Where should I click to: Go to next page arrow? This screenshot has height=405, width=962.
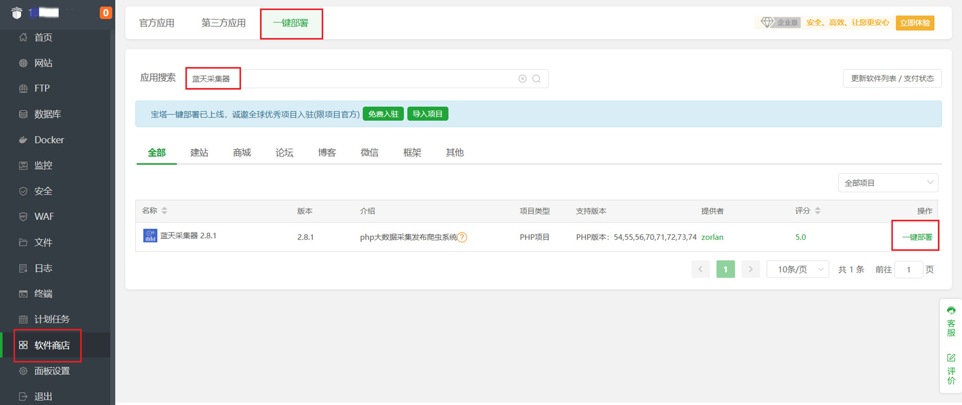pos(750,269)
